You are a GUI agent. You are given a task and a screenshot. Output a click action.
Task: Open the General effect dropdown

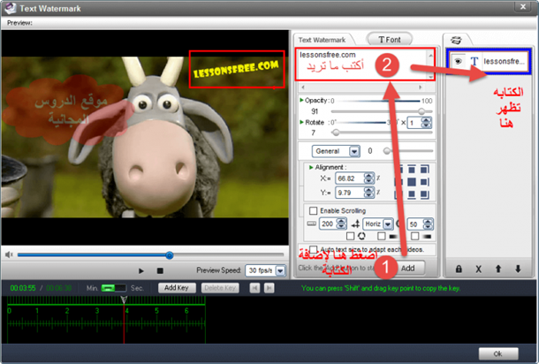coord(354,151)
